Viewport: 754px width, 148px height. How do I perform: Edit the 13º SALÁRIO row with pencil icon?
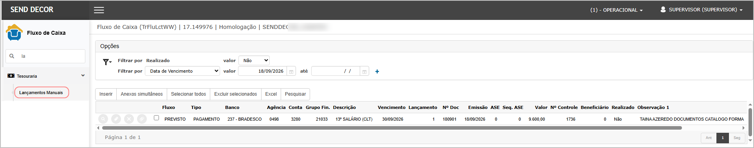coord(116,119)
